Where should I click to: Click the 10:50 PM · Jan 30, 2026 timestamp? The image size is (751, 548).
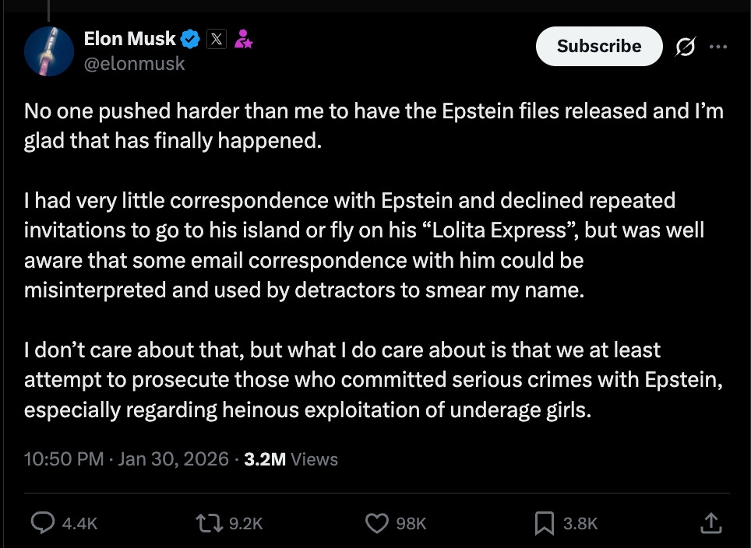click(127, 459)
